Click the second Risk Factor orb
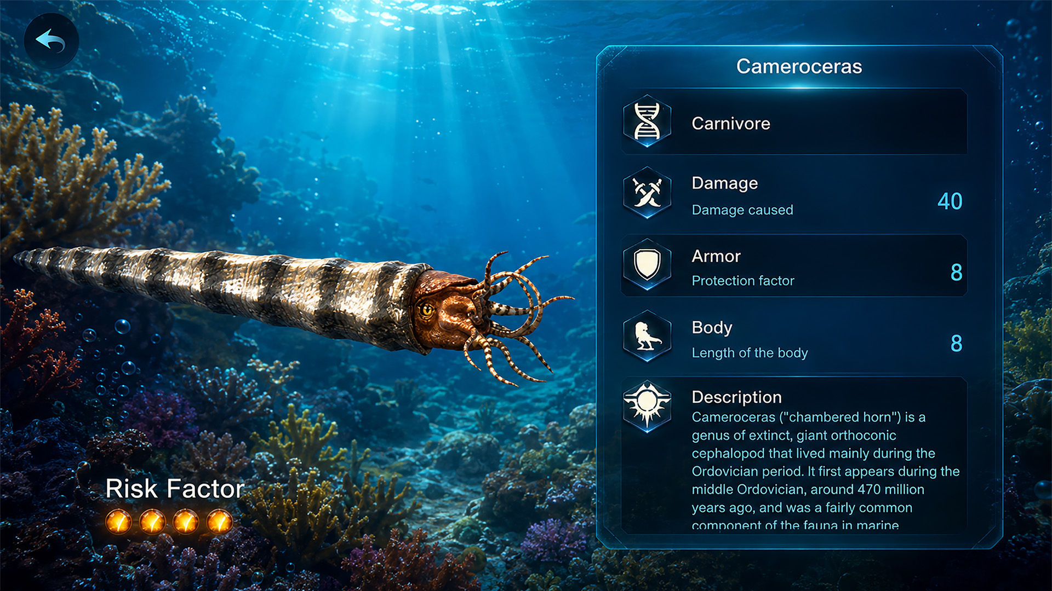Image resolution: width=1052 pixels, height=591 pixels. click(152, 522)
